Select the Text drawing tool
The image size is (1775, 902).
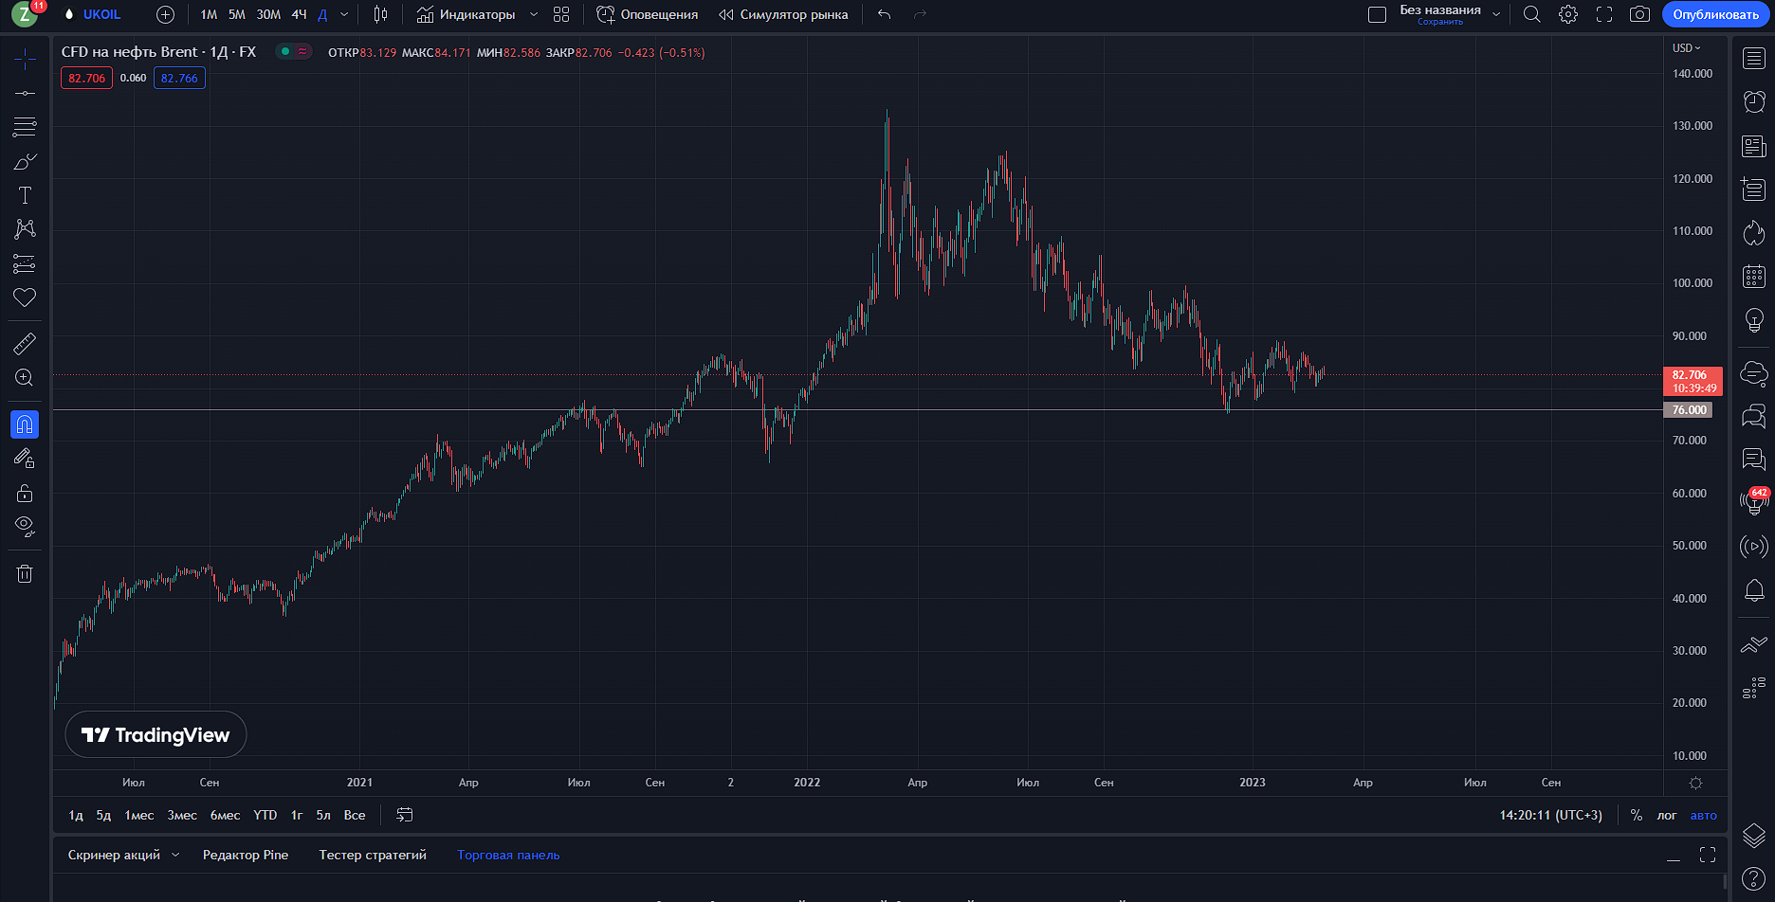(x=25, y=195)
